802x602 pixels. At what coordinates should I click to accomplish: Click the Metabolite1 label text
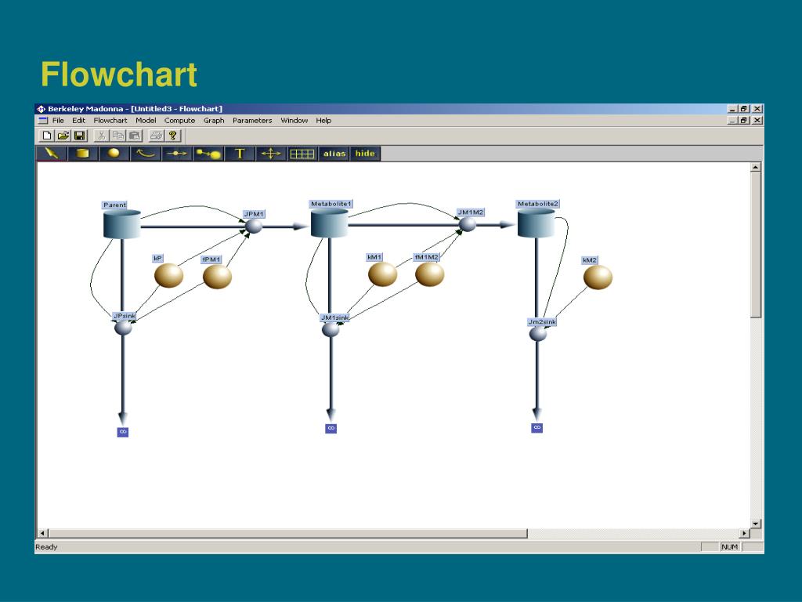click(x=331, y=204)
